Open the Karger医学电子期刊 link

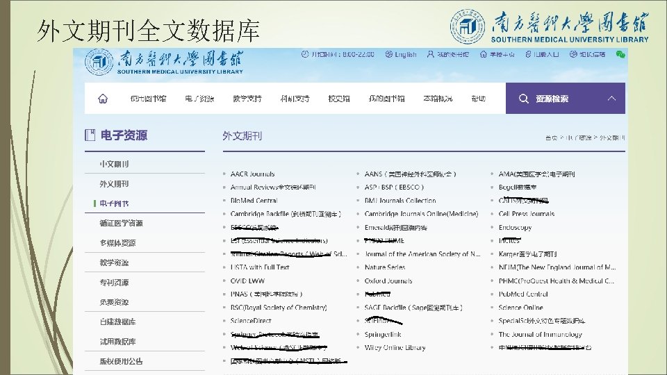click(528, 254)
